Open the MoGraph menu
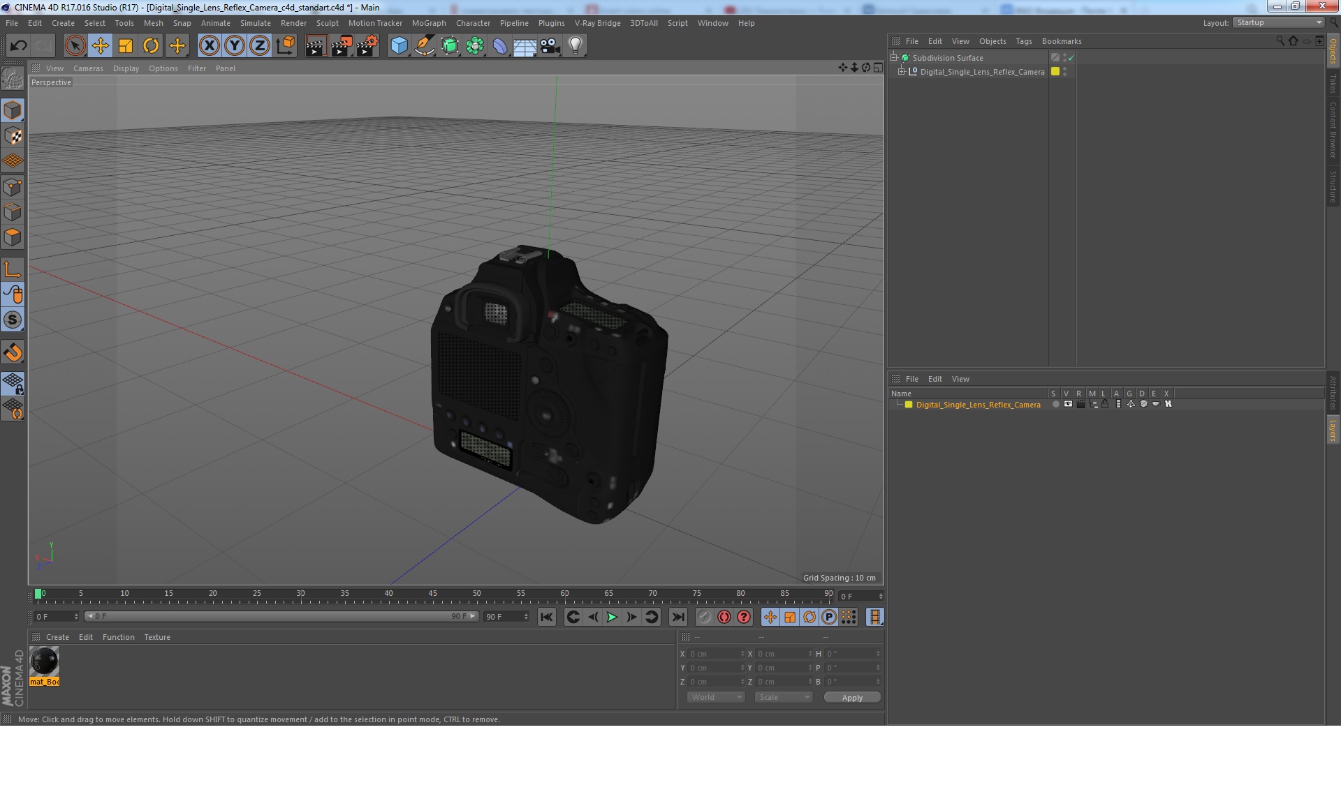Screen dimensions: 1341x808 pos(429,23)
